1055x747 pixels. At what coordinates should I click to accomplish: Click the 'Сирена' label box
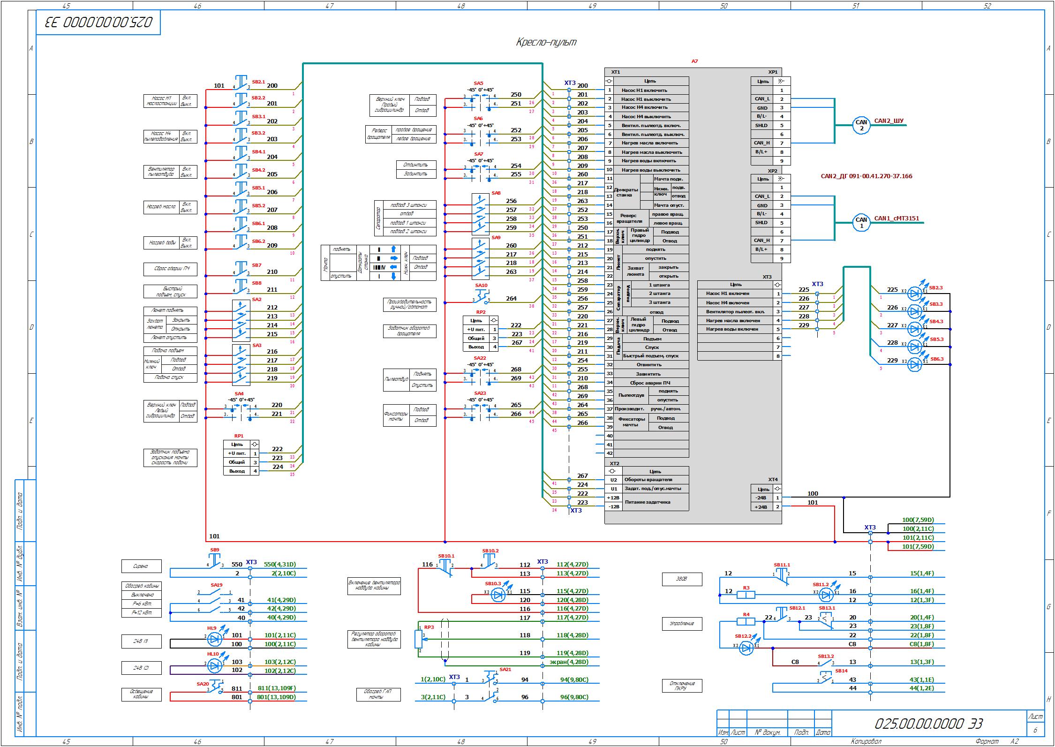(141, 566)
